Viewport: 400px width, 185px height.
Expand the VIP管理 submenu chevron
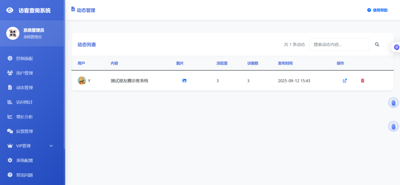coord(51,146)
